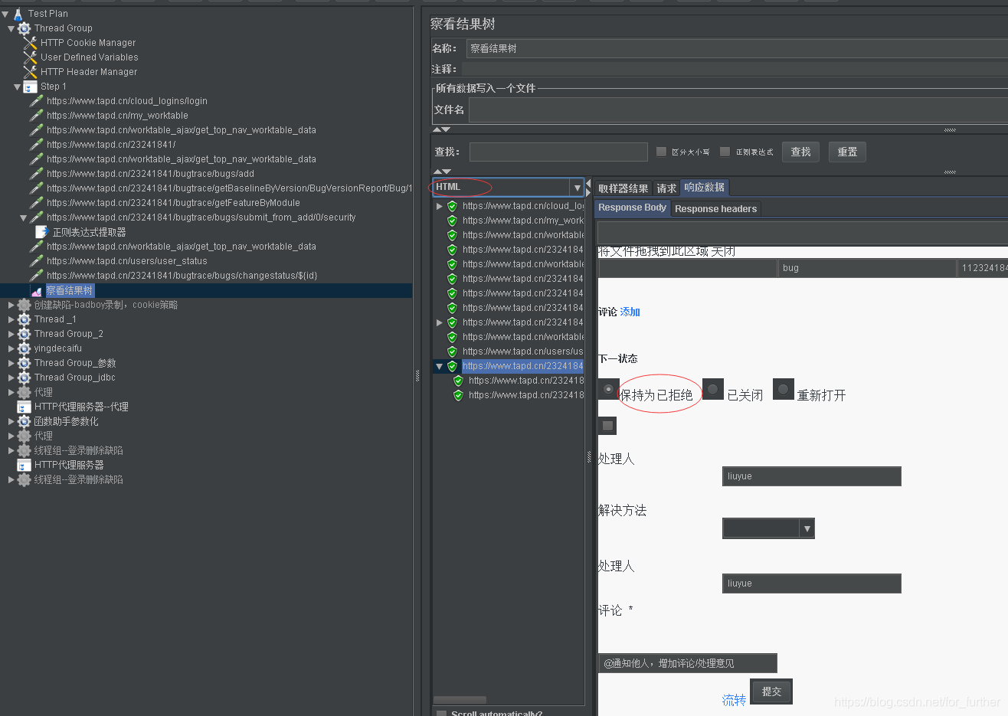Click into the 名称 name field
1008x716 pixels.
pyautogui.click(x=737, y=48)
